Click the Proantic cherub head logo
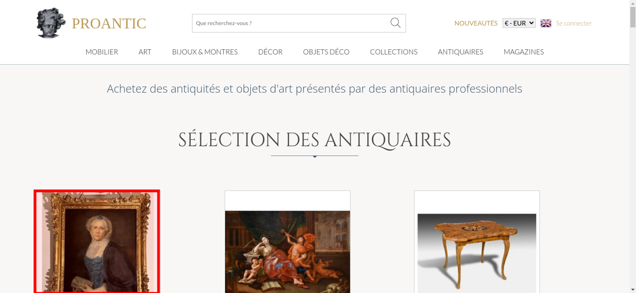This screenshot has height=293, width=636. (51, 23)
